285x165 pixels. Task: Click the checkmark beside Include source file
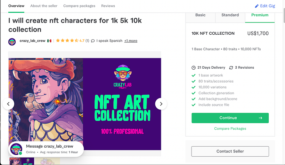194,105
